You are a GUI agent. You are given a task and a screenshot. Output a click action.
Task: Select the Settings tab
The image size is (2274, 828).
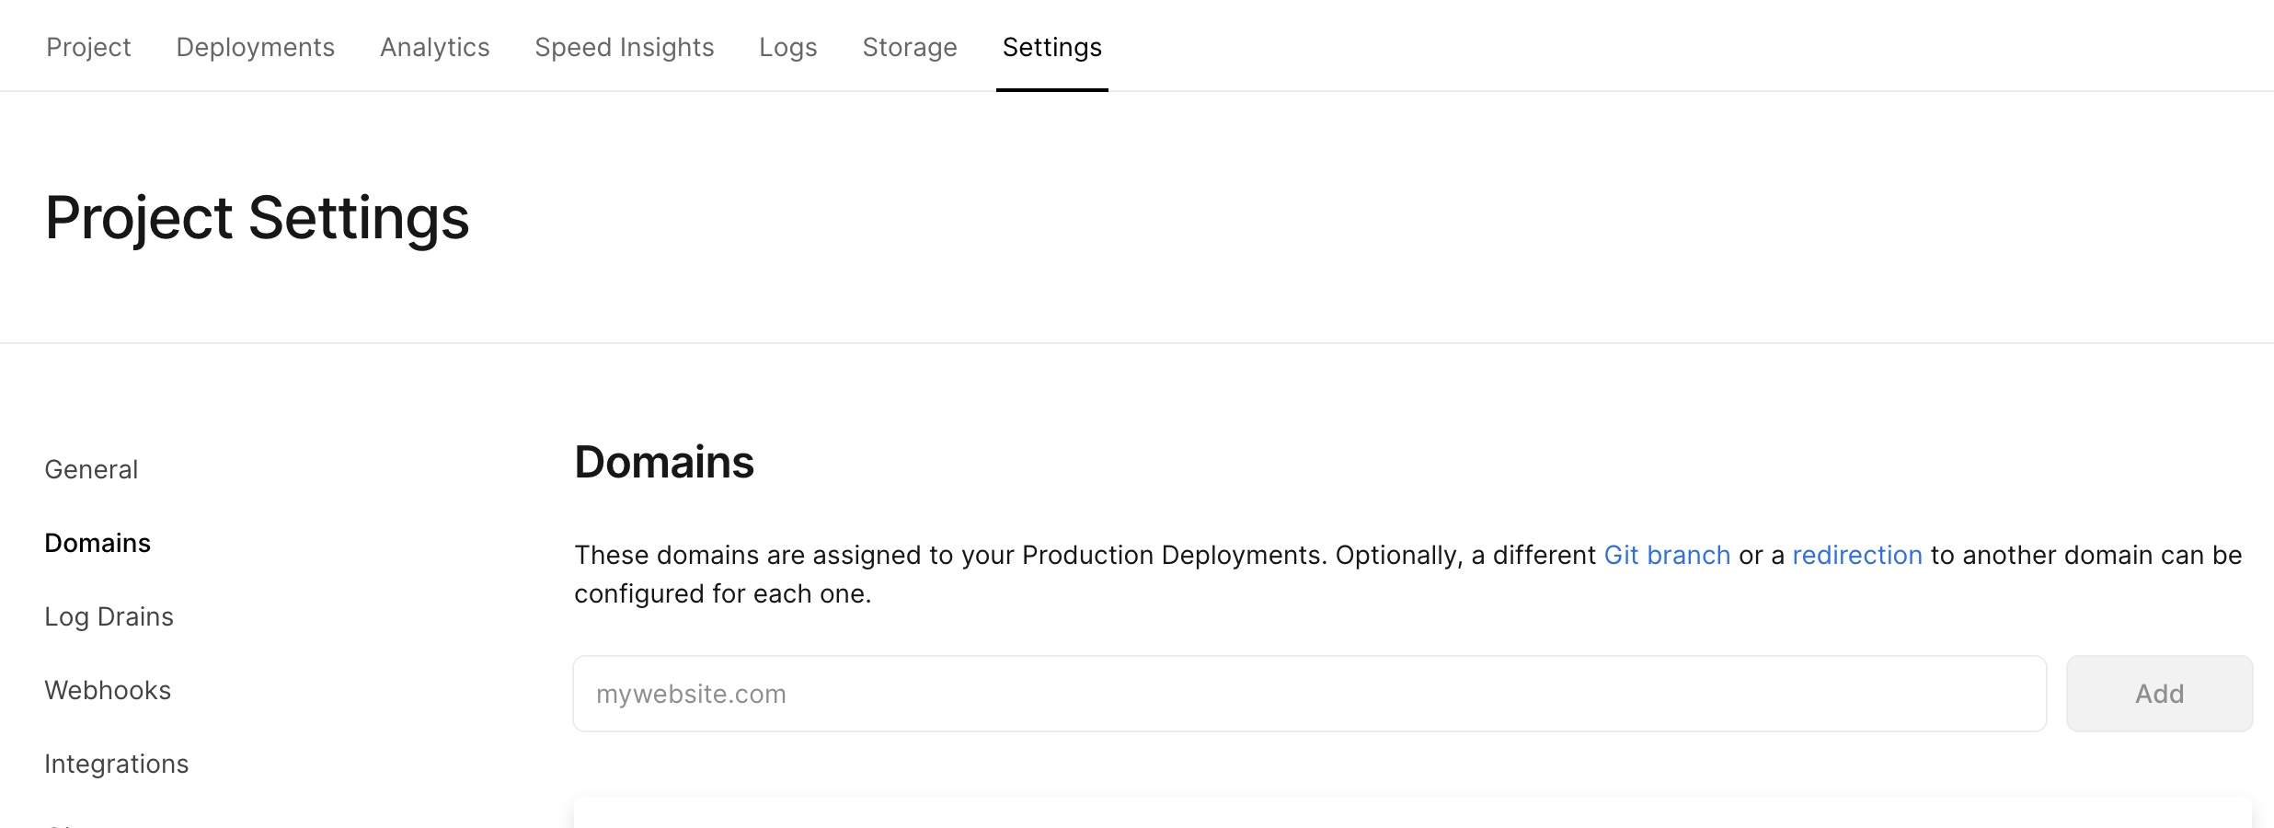(1052, 47)
